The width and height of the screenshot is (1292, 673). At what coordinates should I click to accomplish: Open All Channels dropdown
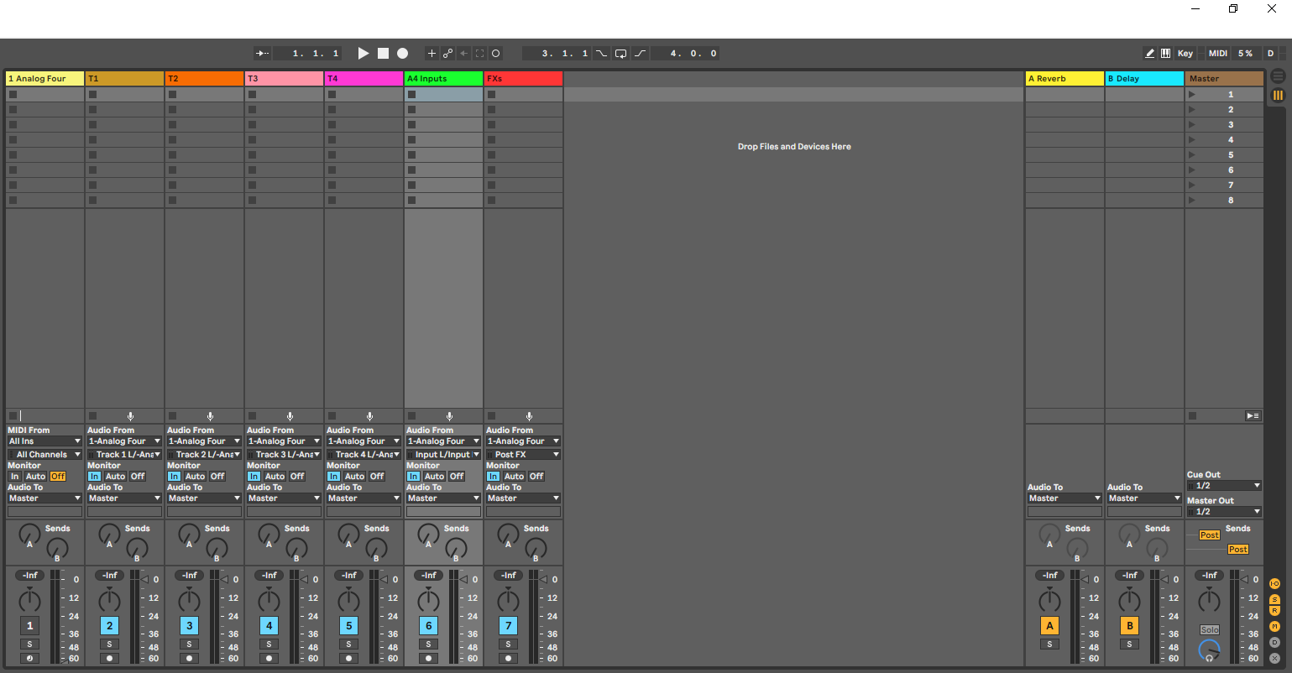pos(44,455)
